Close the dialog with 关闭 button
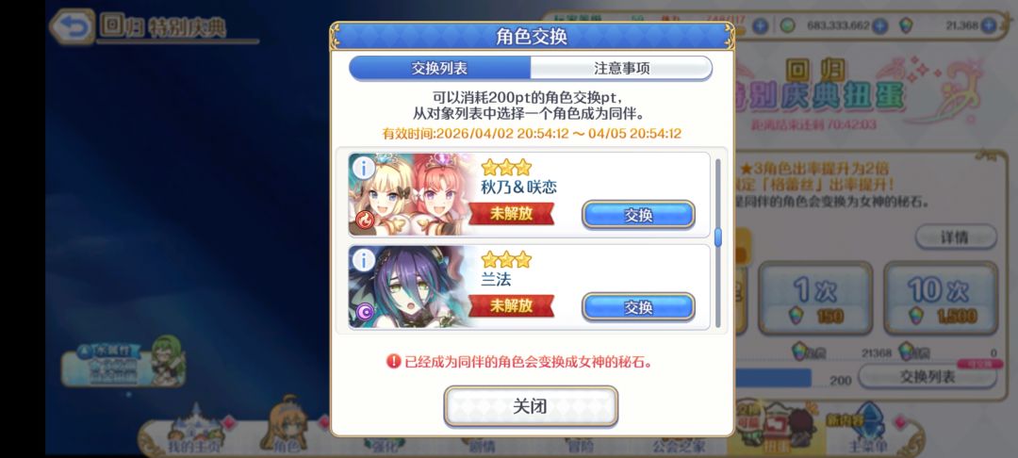1018x458 pixels. click(x=531, y=407)
